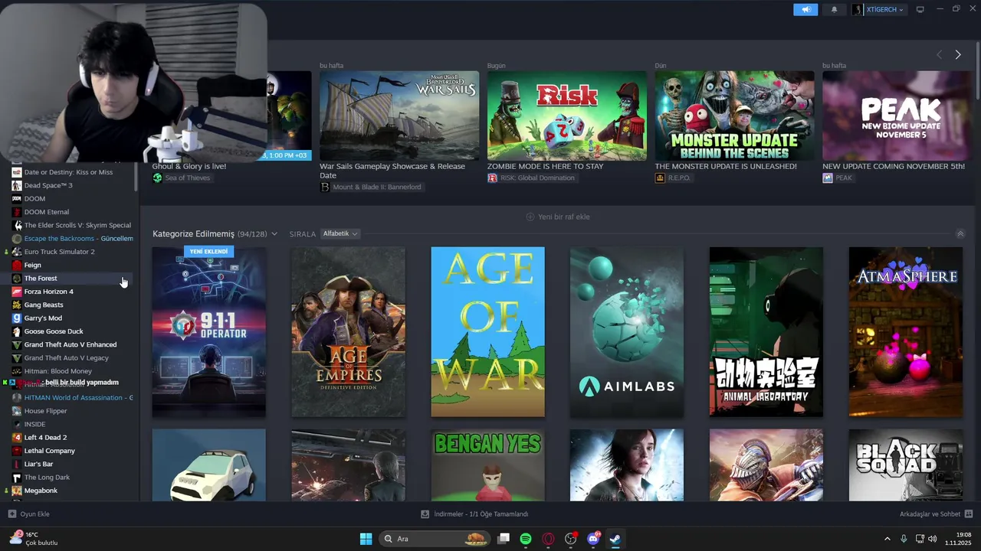Image resolution: width=981 pixels, height=551 pixels.
Task: Click Liar's Bar icon in sidebar
Action: click(x=17, y=464)
